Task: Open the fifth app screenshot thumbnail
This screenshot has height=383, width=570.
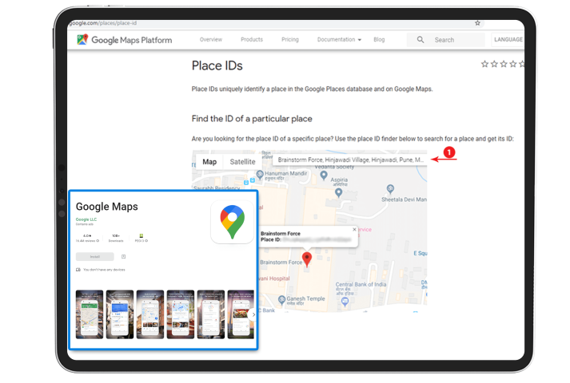Action: pyautogui.click(x=211, y=314)
